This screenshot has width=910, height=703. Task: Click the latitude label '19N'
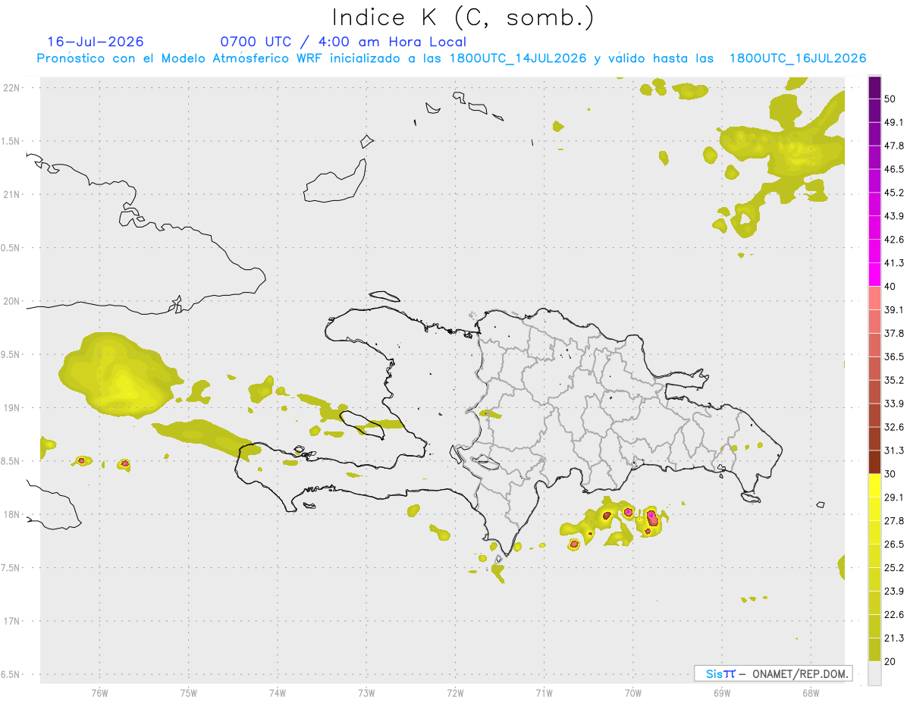pyautogui.click(x=13, y=408)
